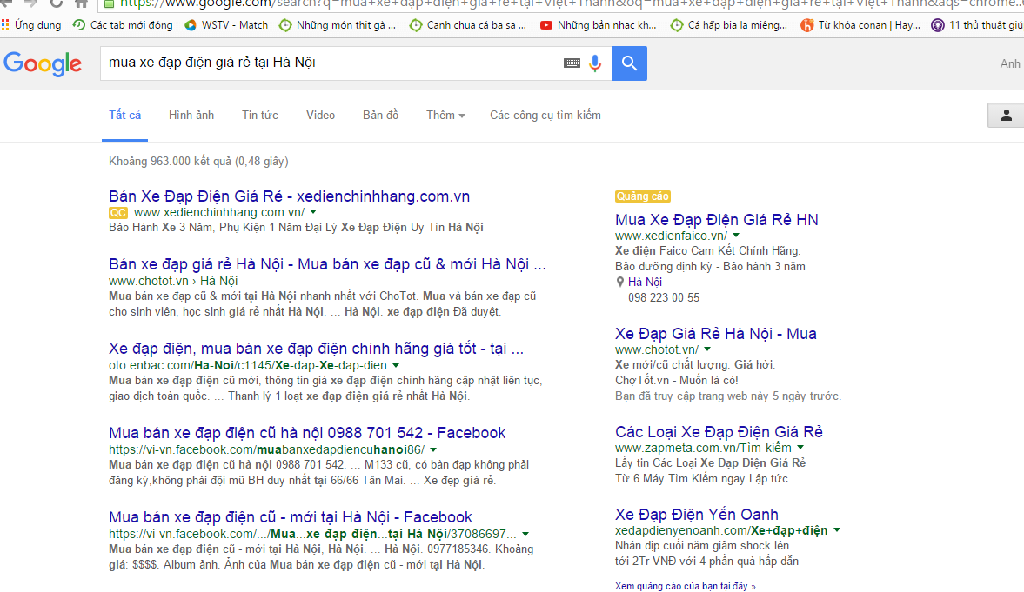The image size is (1024, 592).
Task: Switch to the Video tab
Action: pyautogui.click(x=320, y=114)
